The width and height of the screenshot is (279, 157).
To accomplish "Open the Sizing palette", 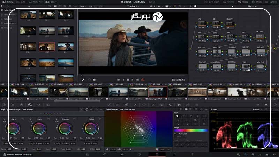I will click(188, 105).
